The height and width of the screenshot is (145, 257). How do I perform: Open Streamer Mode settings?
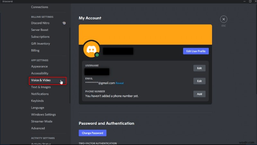[x=42, y=122]
